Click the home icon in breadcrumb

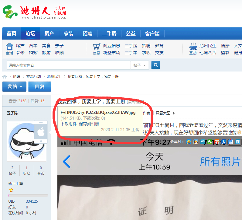pyautogui.click(x=5, y=77)
